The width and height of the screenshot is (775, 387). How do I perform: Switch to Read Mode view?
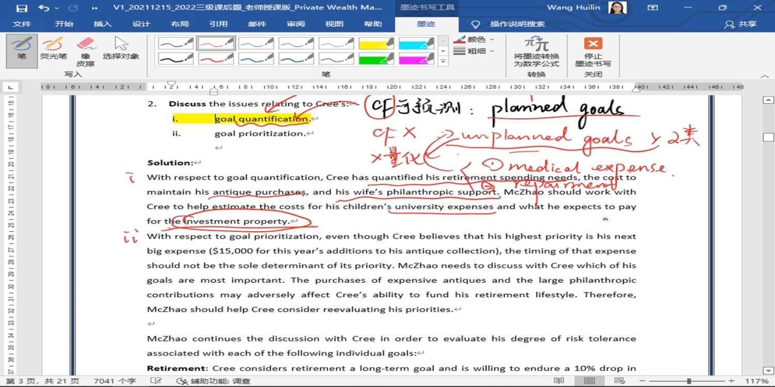pos(559,381)
